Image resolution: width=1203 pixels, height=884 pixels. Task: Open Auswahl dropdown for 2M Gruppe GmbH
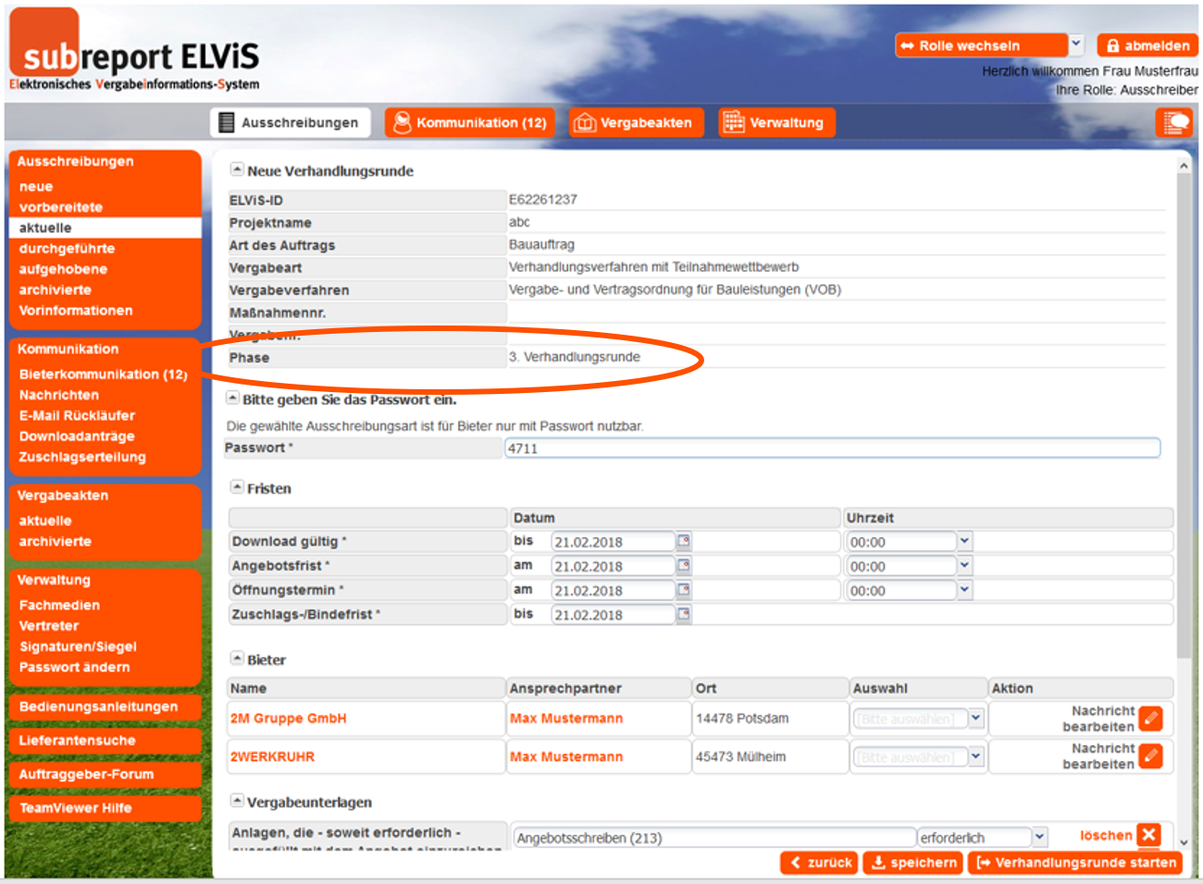tap(975, 718)
